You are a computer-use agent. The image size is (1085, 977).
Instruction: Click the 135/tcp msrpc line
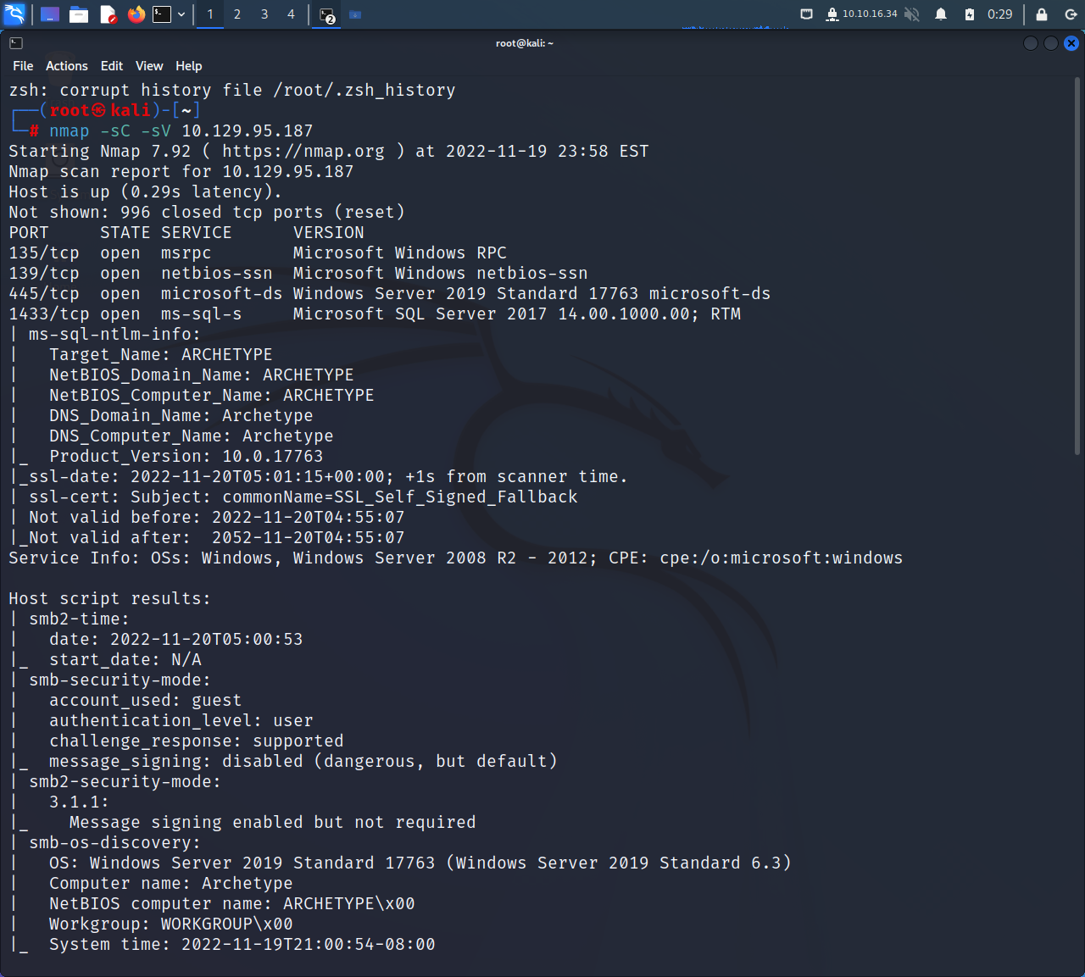[258, 253]
